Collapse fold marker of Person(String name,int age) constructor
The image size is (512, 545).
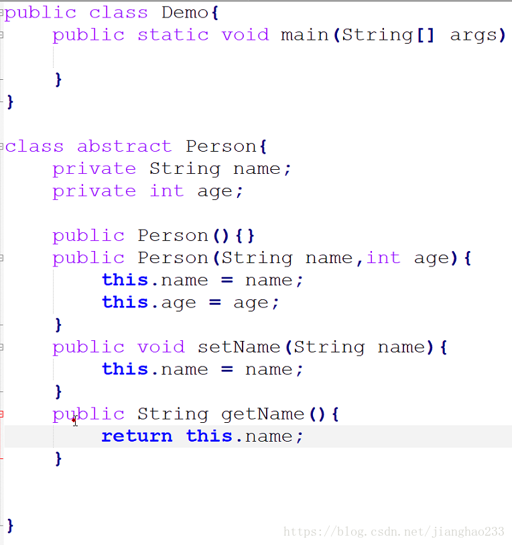tap(1, 258)
